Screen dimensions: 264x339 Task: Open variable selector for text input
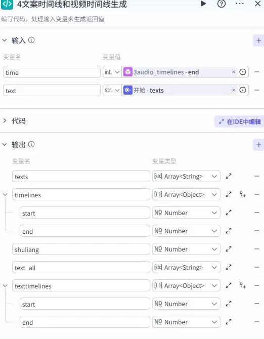point(243,90)
